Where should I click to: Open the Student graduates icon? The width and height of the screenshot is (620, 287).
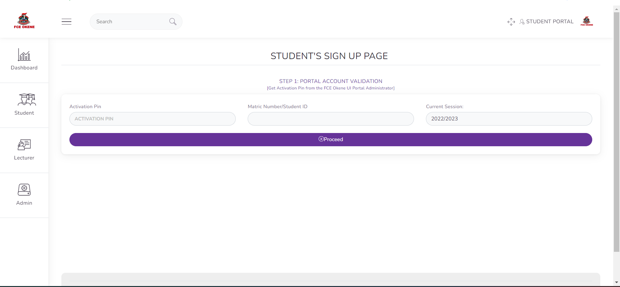pos(26,100)
